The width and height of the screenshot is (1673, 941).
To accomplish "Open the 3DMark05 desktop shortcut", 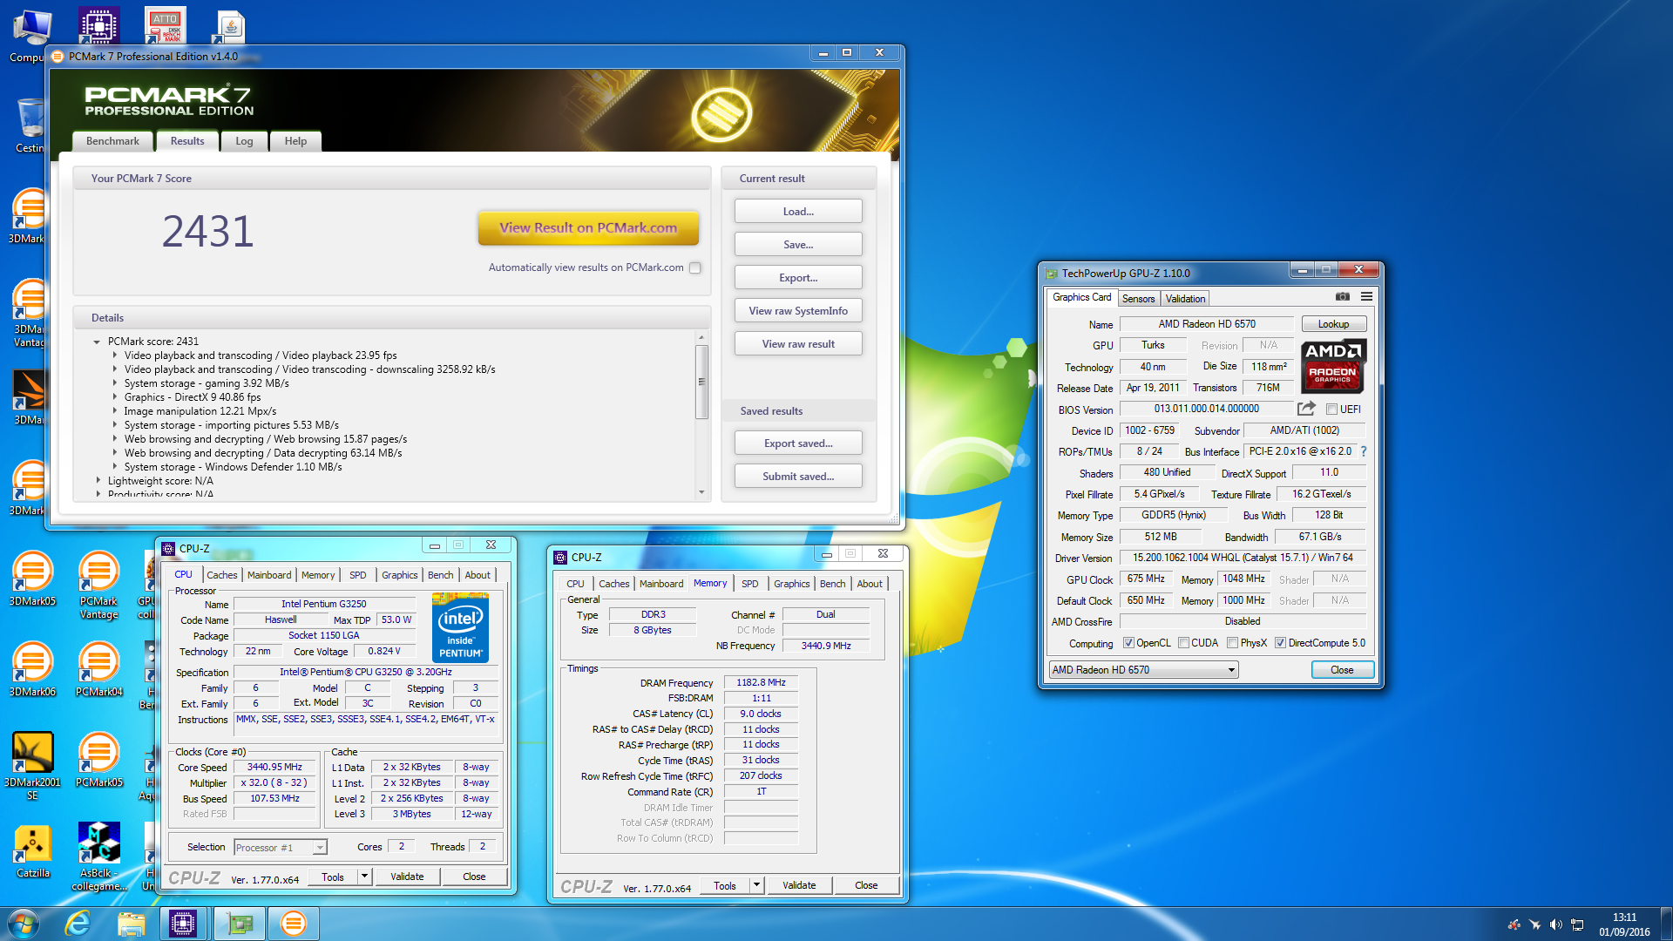I will (32, 579).
